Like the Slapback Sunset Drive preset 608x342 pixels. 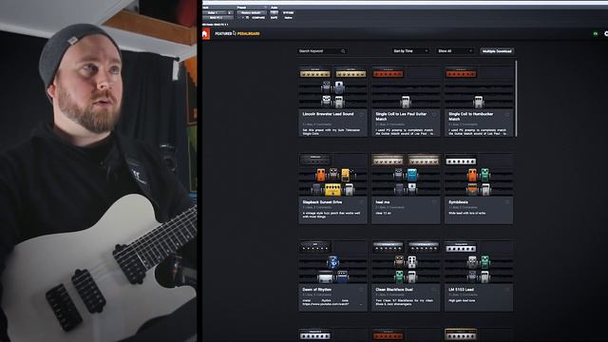(361, 202)
